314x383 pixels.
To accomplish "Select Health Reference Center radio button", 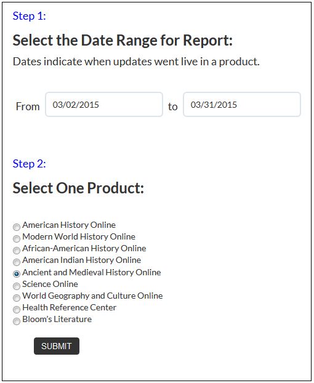I will click(x=17, y=310).
